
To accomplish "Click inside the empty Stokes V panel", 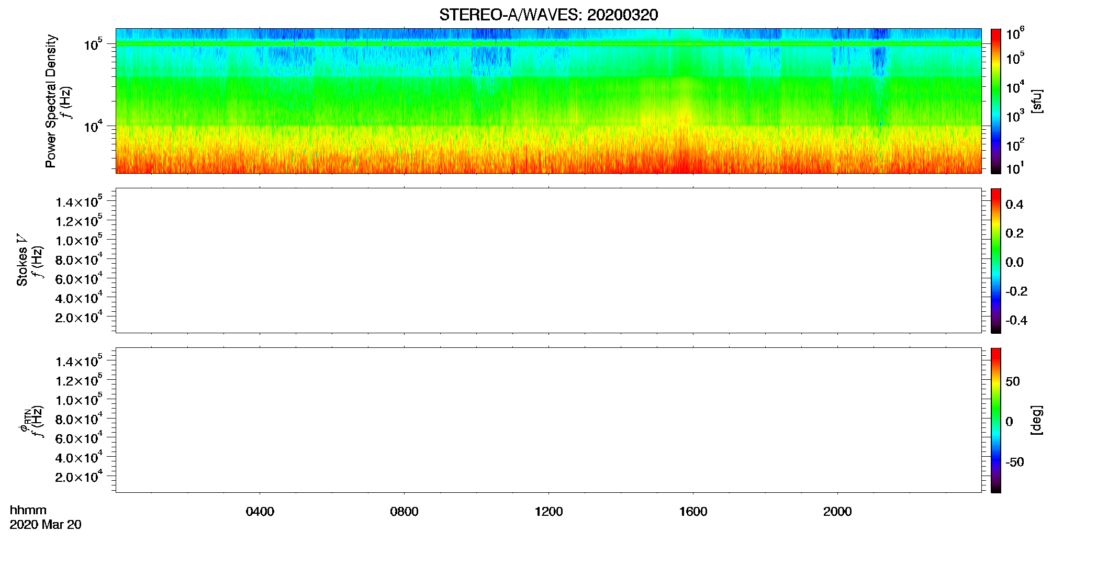I will pyautogui.click(x=548, y=261).
